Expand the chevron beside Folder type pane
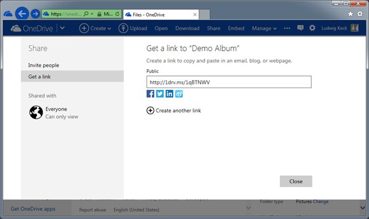This screenshot has width=369, height=219. [x=363, y=207]
